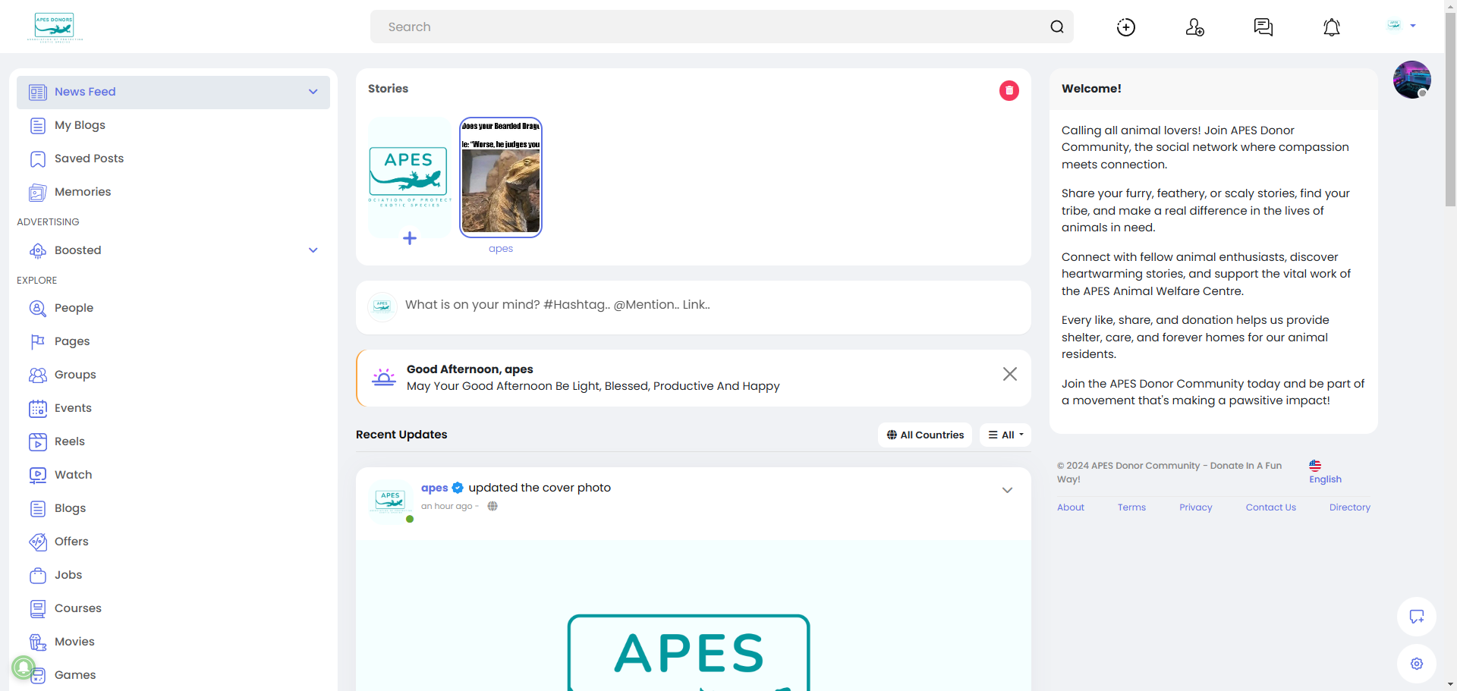
Task: Expand the Boosted chevron
Action: 313,250
